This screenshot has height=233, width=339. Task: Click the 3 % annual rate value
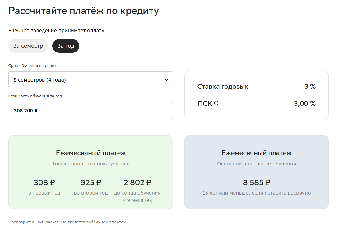(310, 87)
